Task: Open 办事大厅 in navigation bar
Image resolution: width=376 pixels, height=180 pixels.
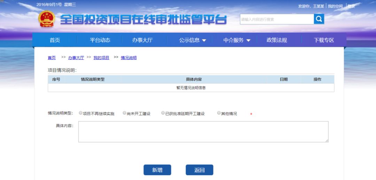Action: 142,40
